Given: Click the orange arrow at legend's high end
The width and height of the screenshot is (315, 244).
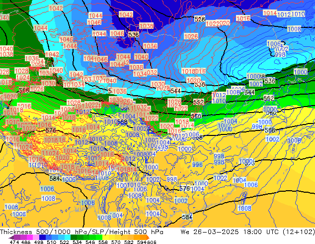Looking at the screenshot, I should pos(148,238).
